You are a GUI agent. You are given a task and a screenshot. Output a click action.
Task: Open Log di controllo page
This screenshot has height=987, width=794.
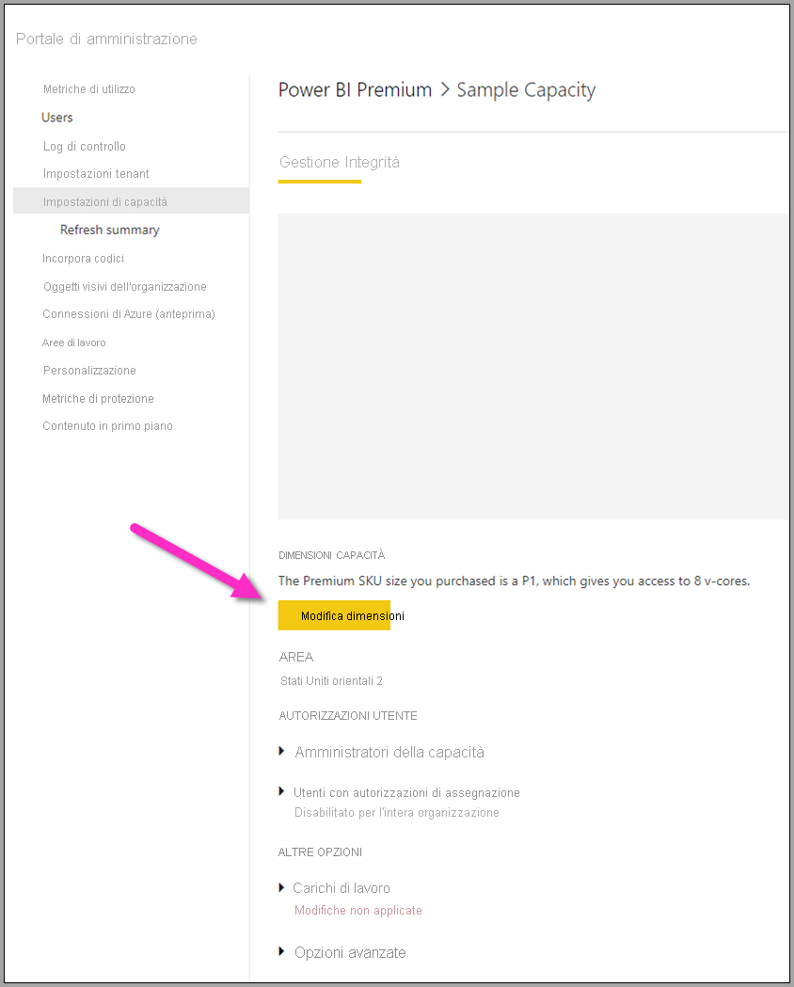(85, 147)
